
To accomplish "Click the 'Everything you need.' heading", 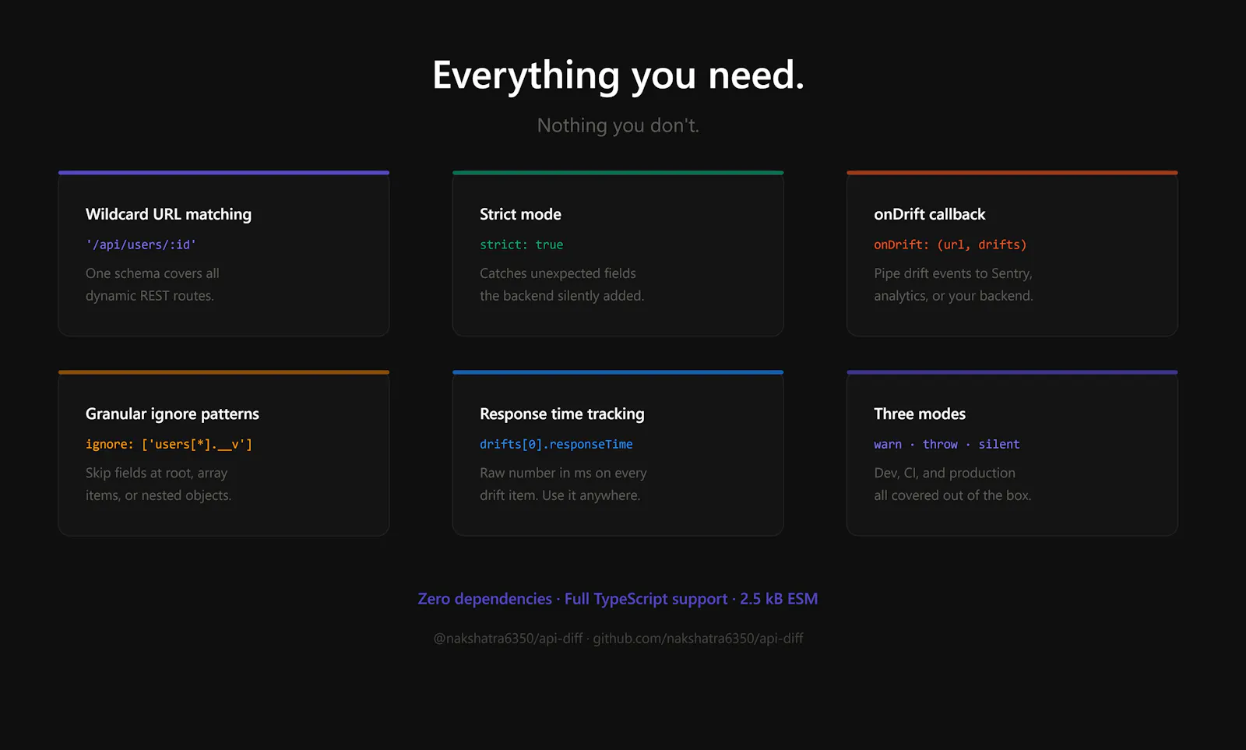I will pyautogui.click(x=618, y=76).
